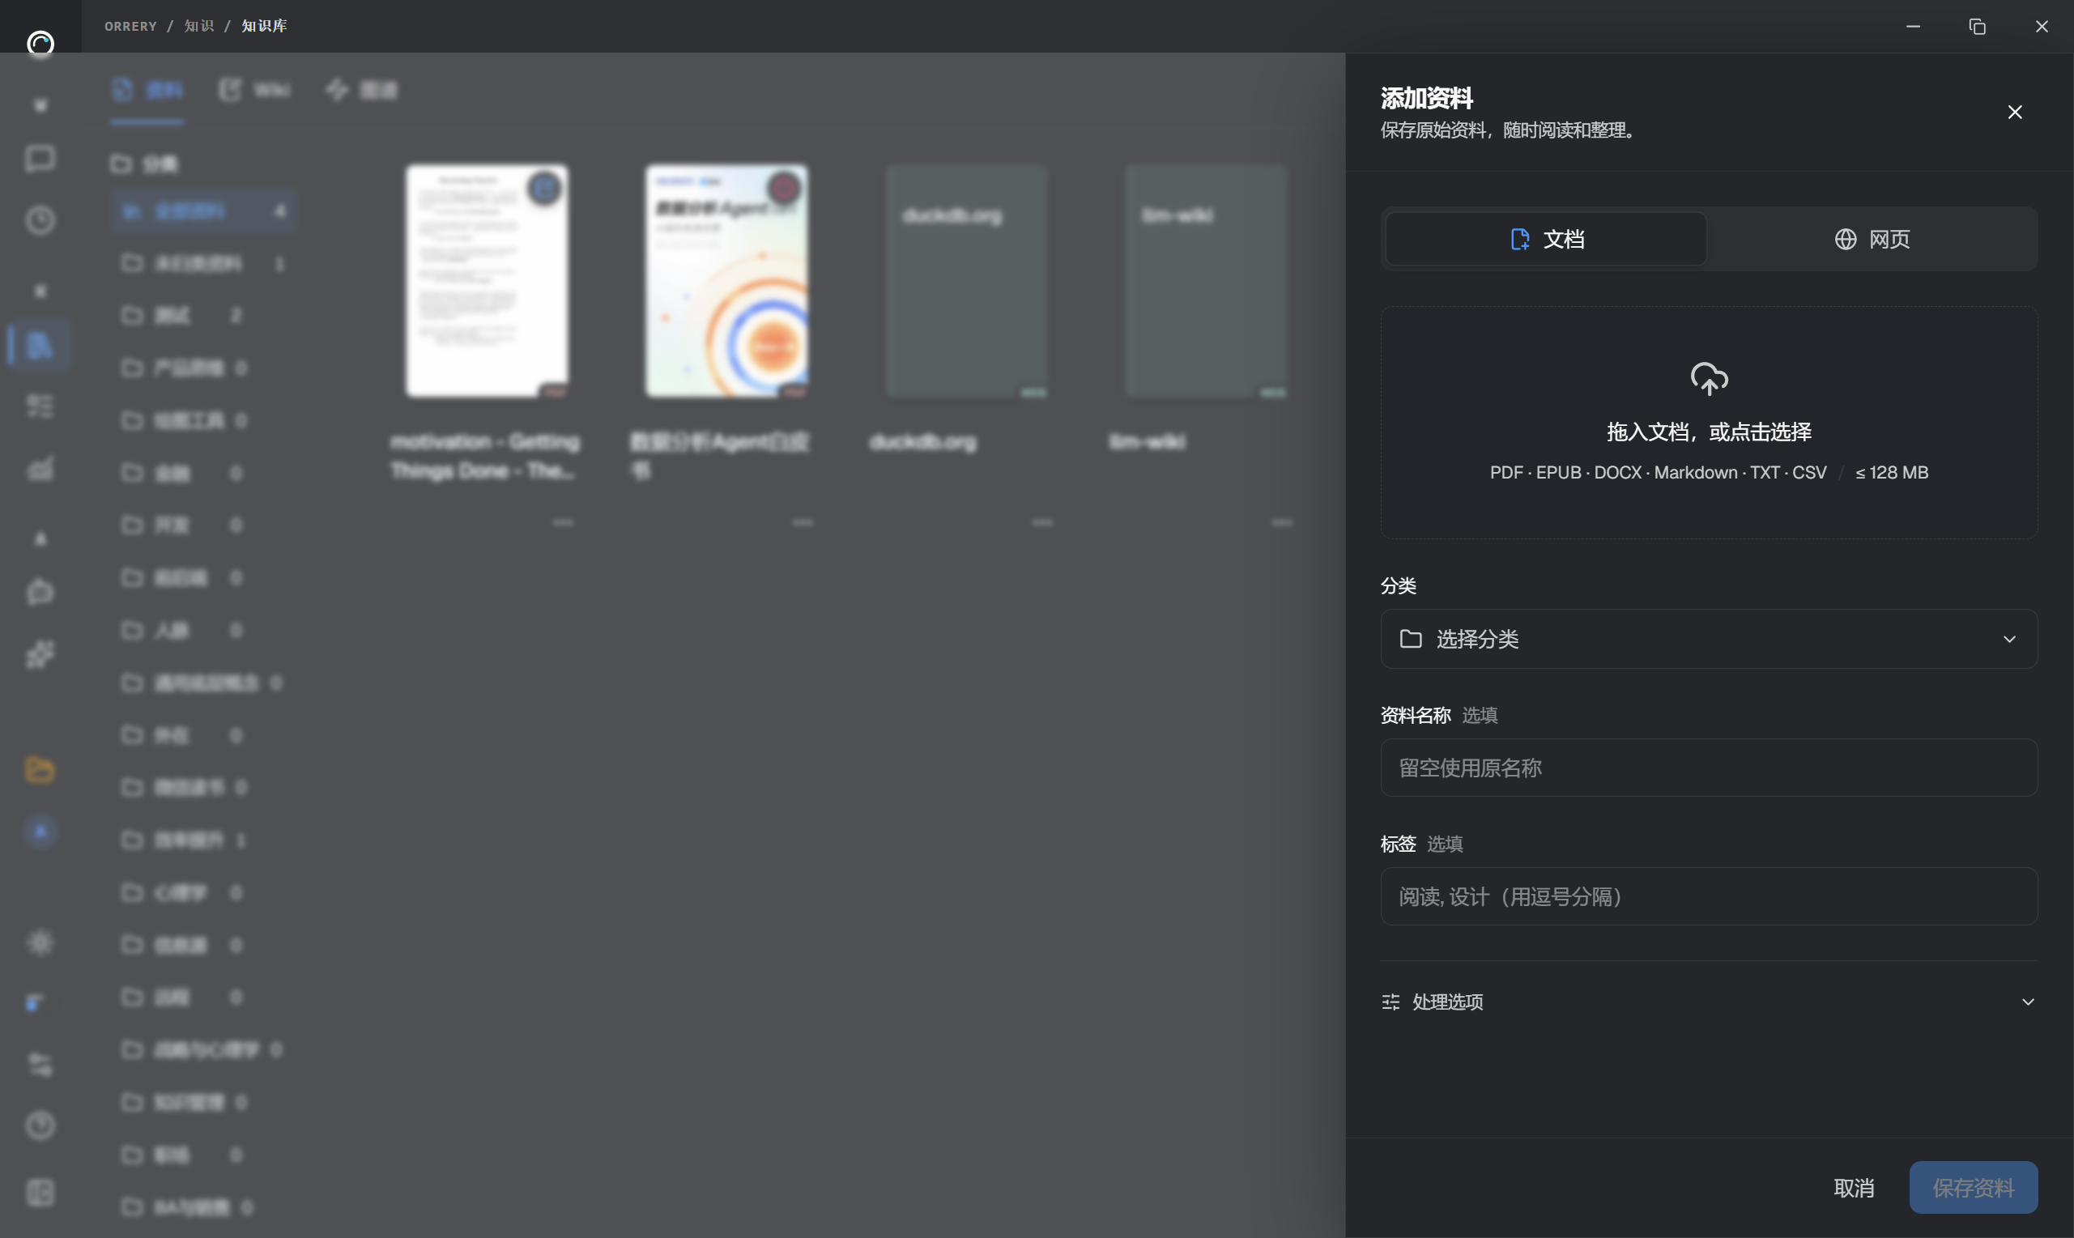Click the 保存资料 button

(1973, 1187)
